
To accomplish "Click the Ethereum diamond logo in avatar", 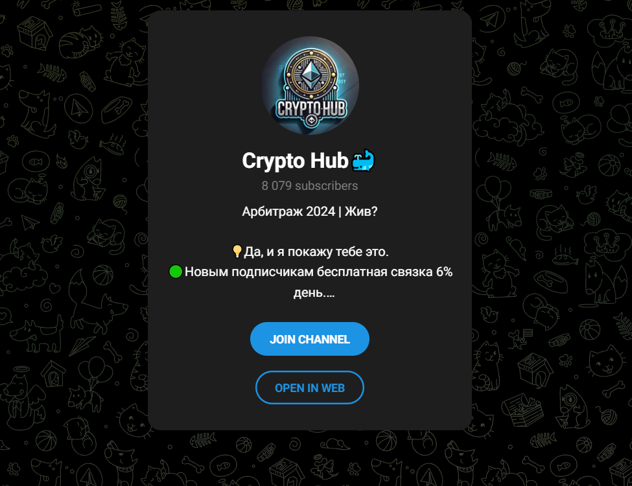I will (310, 75).
